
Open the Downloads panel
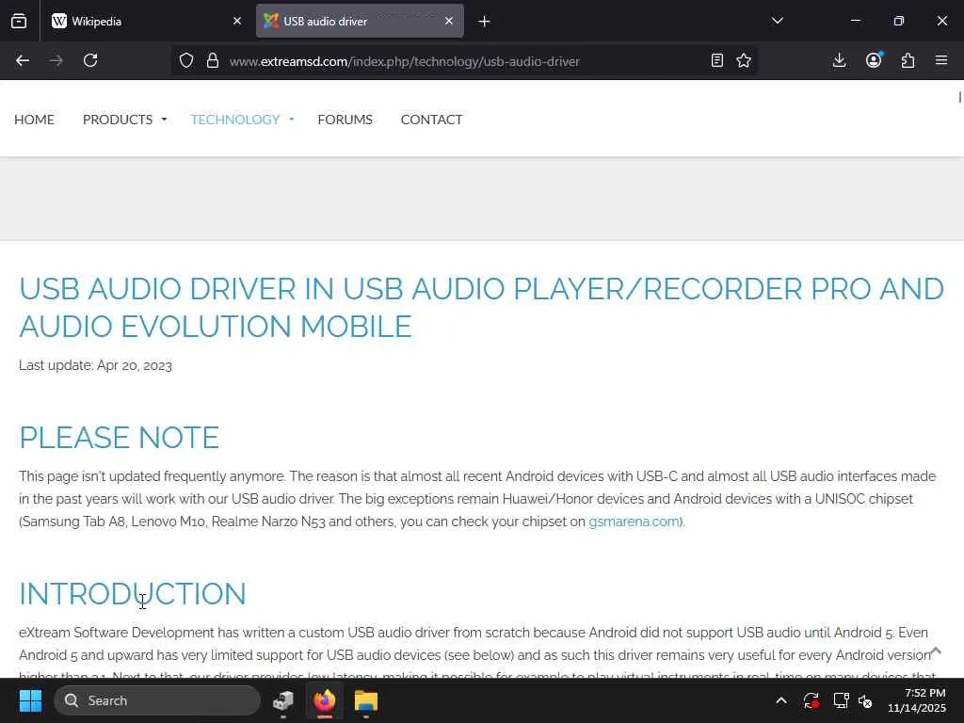coord(839,60)
